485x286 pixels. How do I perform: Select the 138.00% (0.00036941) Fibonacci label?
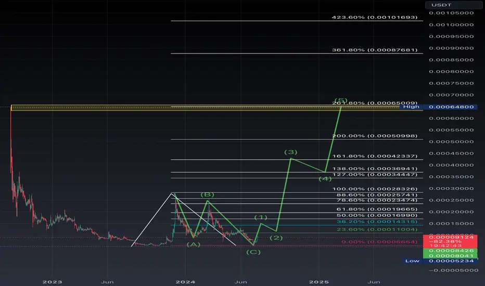[x=375, y=169]
